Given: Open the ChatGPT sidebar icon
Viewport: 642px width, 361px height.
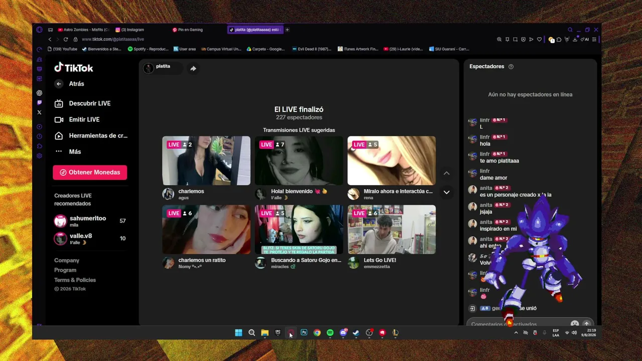Looking at the screenshot, I should [39, 93].
